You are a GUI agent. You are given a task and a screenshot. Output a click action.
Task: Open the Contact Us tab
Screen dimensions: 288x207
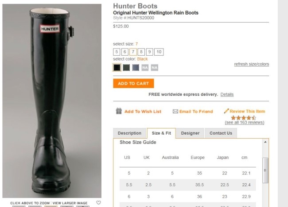click(221, 133)
